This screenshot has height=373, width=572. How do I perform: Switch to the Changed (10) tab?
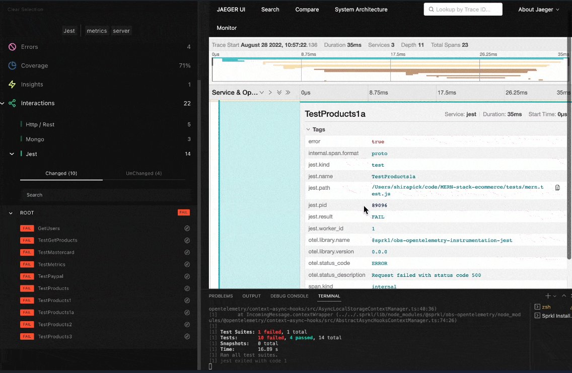tap(61, 173)
